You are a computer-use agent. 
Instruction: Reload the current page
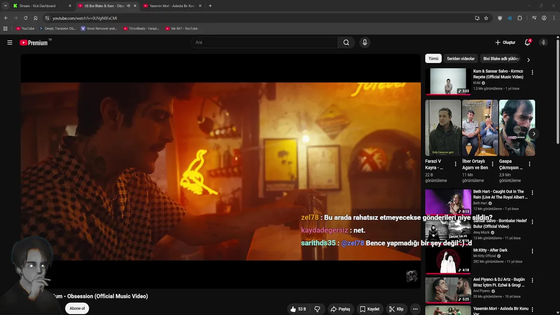pos(25,18)
